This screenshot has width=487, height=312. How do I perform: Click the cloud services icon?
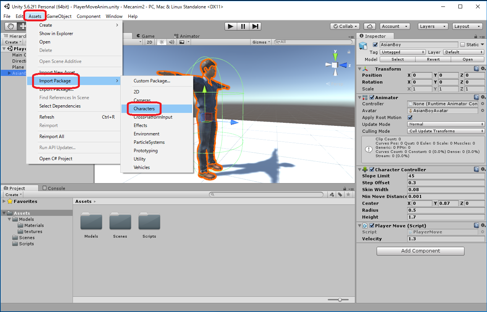pos(369,26)
